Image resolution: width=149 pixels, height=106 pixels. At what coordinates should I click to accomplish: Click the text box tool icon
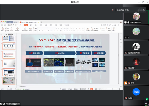(87, 29)
